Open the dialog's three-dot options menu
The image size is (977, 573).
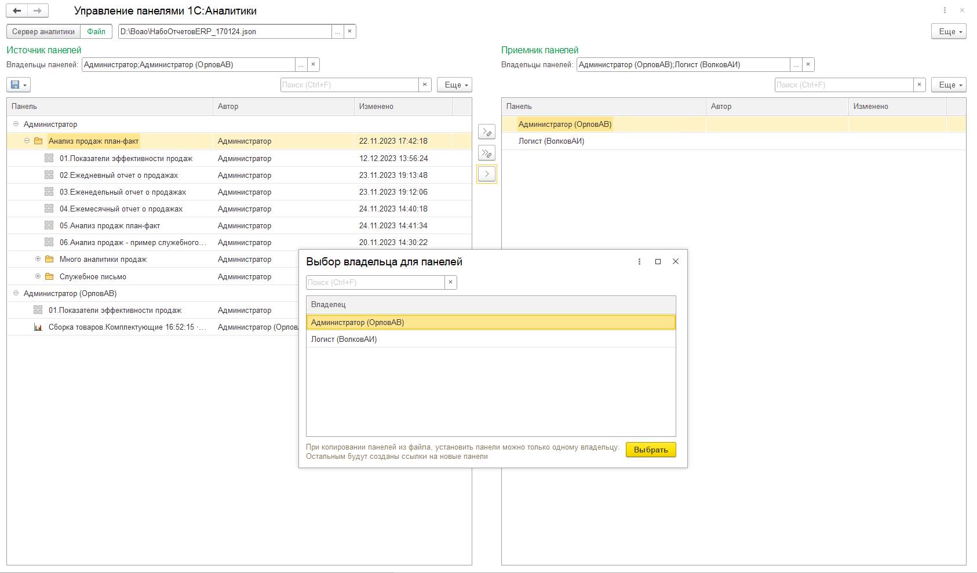point(639,262)
